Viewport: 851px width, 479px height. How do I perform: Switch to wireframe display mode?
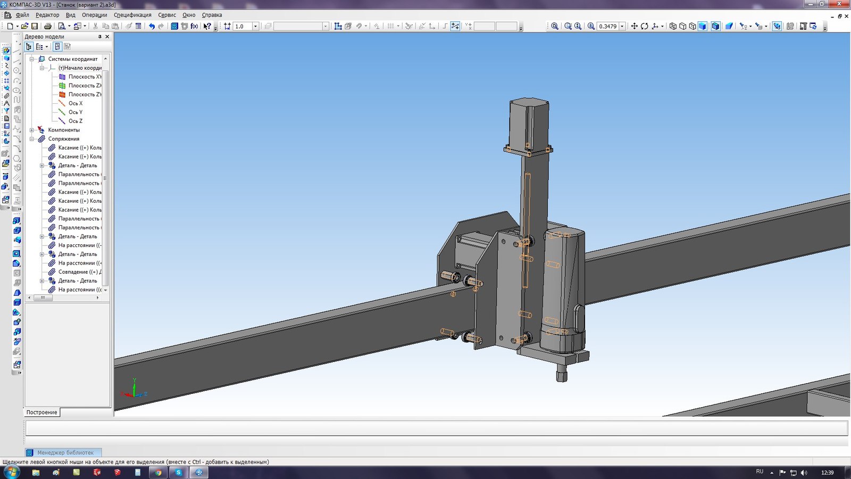click(673, 26)
